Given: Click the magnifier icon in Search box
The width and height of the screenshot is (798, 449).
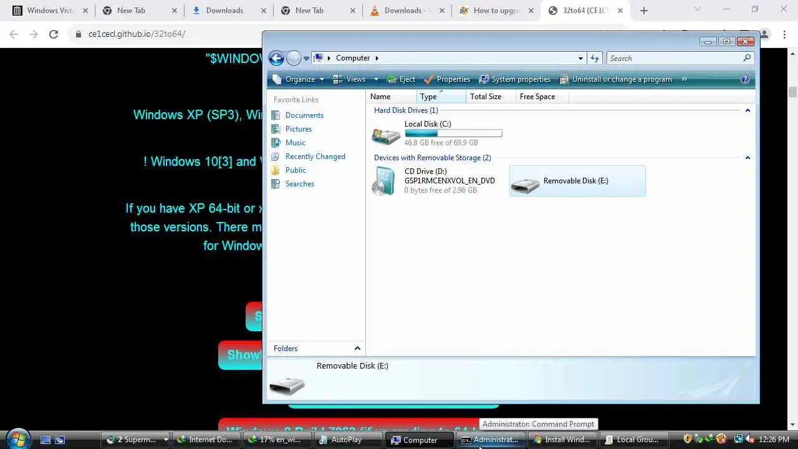Looking at the screenshot, I should [x=747, y=58].
